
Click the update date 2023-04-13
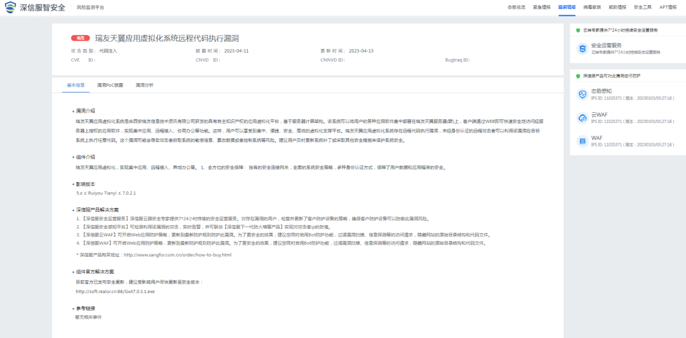tap(361, 51)
